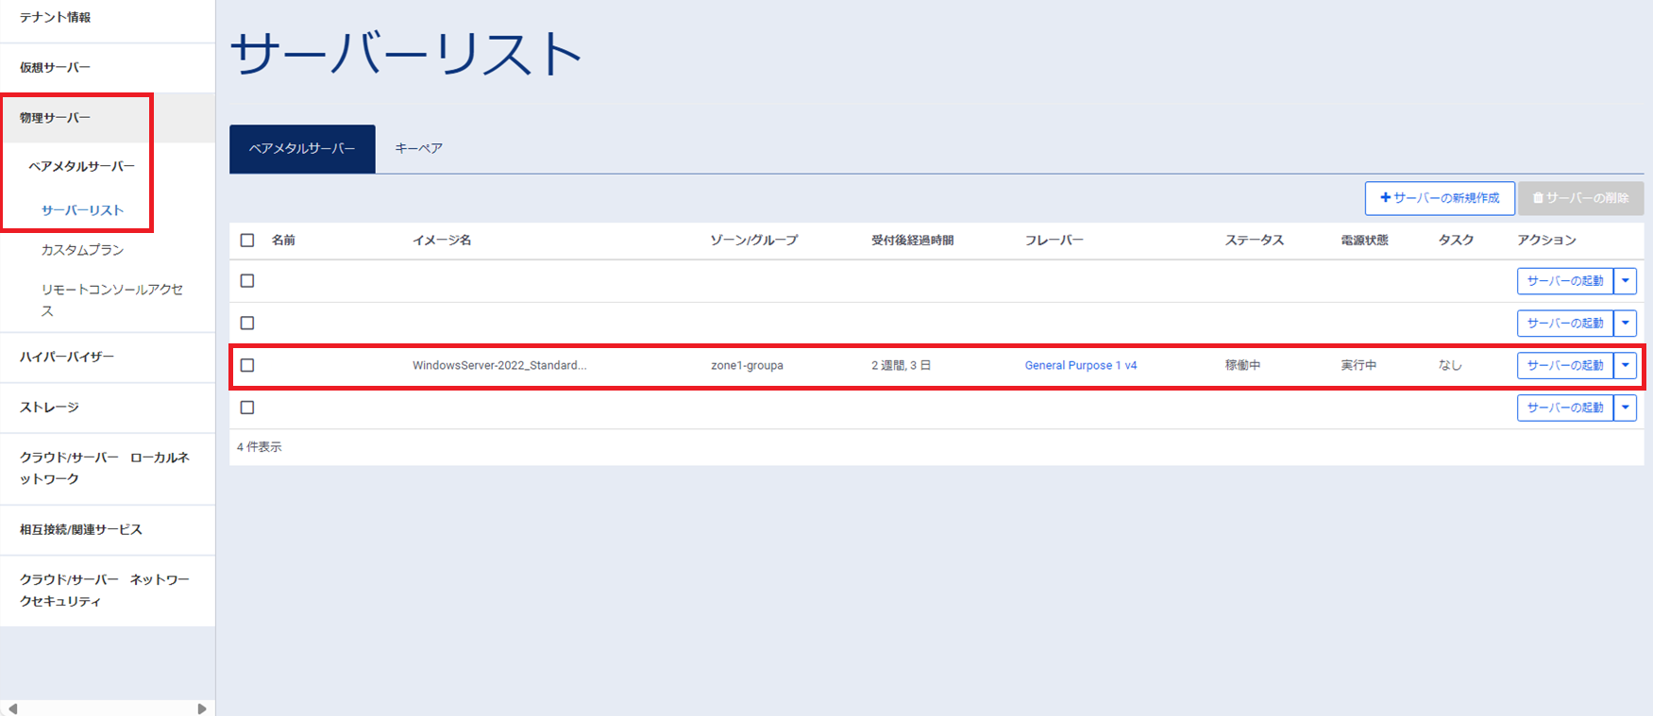Click the greyed サーバーの削除 button
The image size is (1653, 716).
point(1581,198)
